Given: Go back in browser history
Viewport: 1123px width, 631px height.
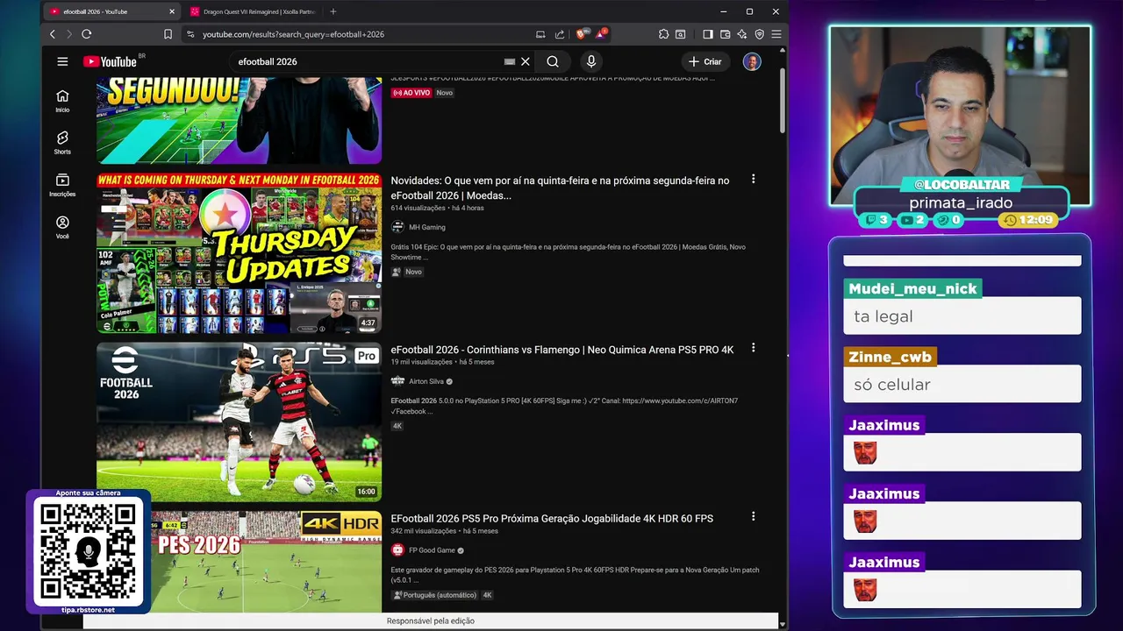Looking at the screenshot, I should [x=53, y=34].
